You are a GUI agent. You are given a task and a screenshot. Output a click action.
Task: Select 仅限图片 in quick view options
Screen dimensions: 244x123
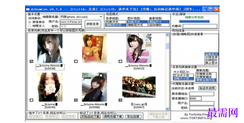click(x=211, y=60)
